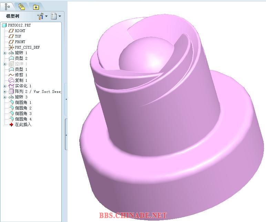Expand the 旋转 3 feature node
The height and width of the screenshot is (222, 266).
tap(5, 97)
